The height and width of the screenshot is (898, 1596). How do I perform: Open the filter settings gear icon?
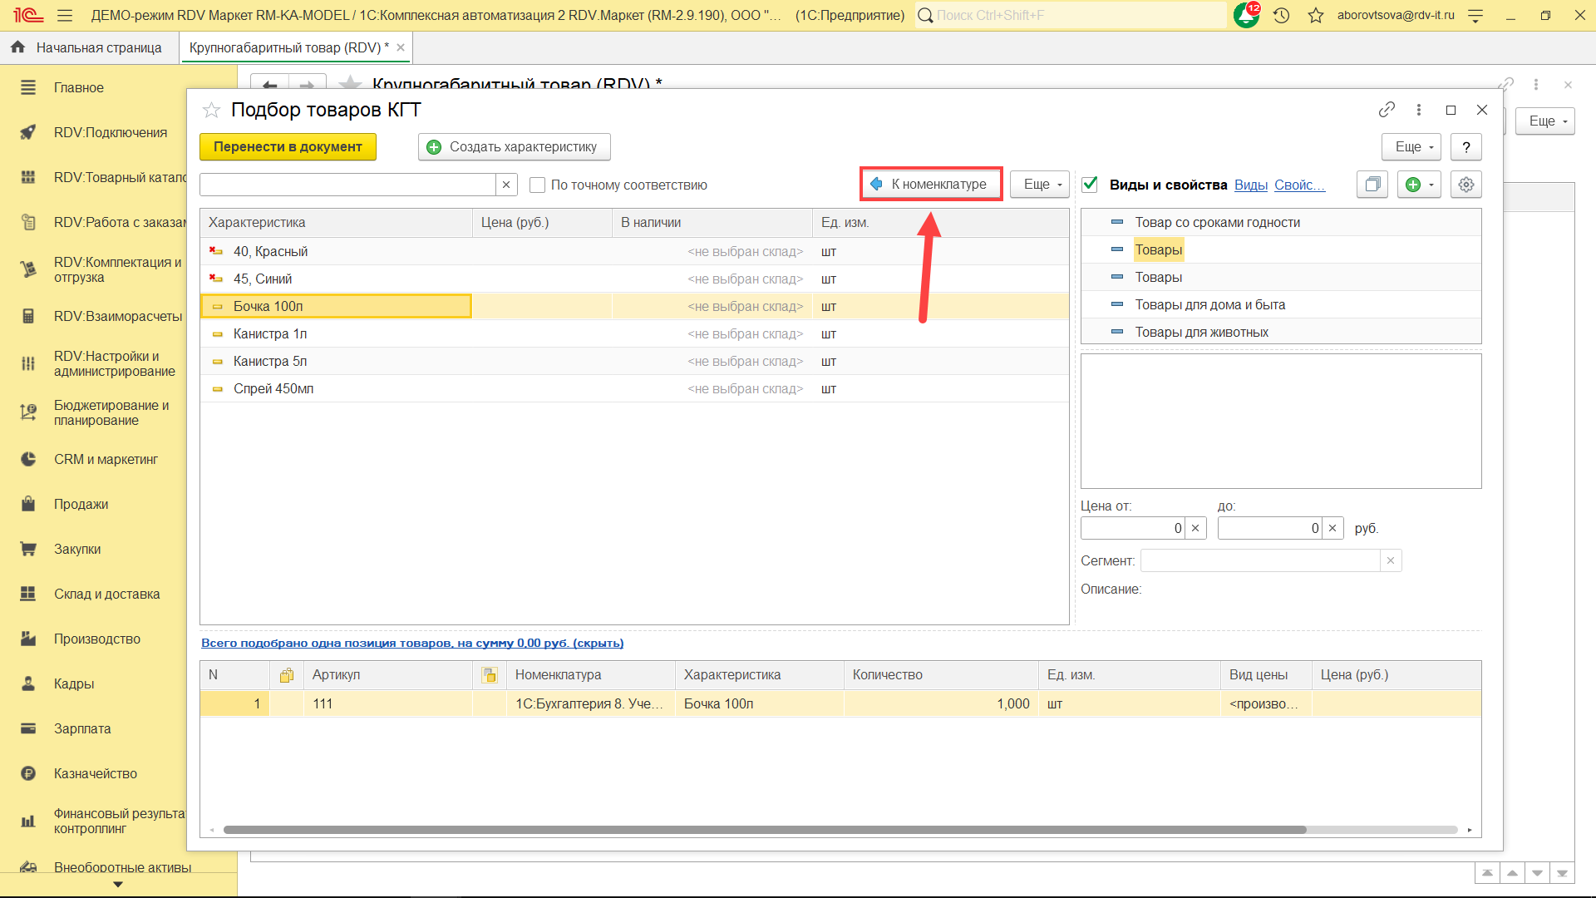coord(1465,185)
